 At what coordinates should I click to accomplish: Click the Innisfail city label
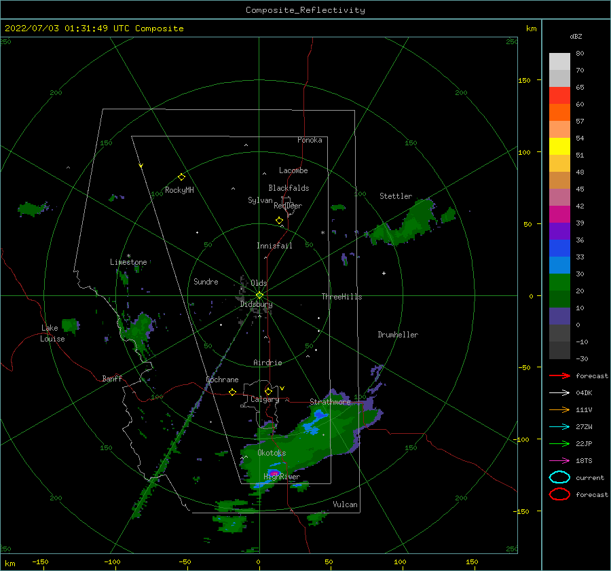point(274,246)
